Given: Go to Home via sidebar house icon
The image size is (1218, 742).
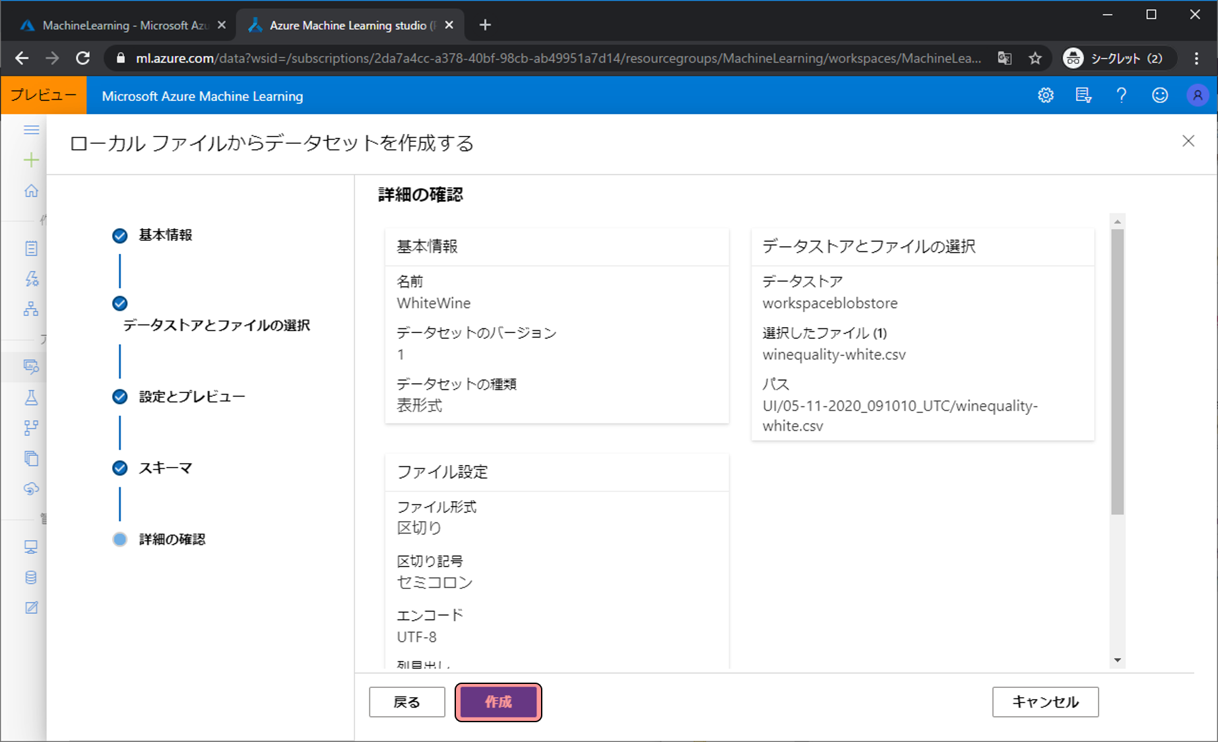Looking at the screenshot, I should (31, 191).
